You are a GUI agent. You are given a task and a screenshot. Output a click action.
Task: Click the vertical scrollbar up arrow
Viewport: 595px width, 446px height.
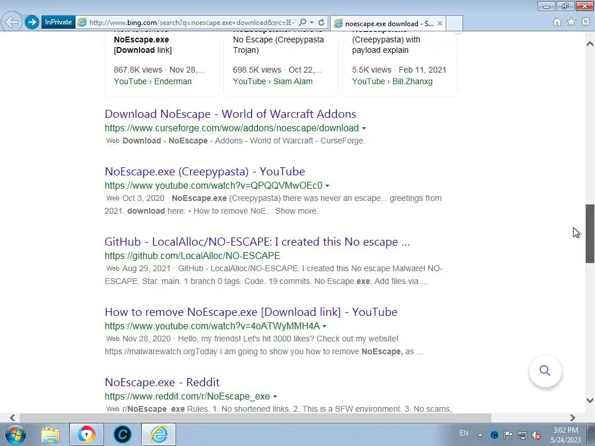tap(590, 44)
